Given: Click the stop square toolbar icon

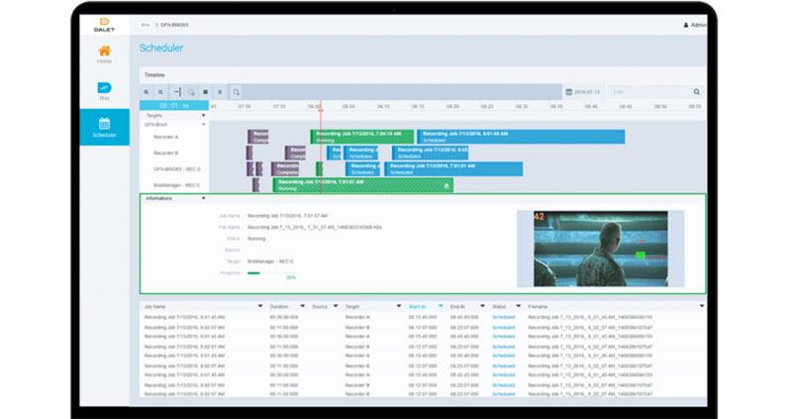Looking at the screenshot, I should [205, 92].
